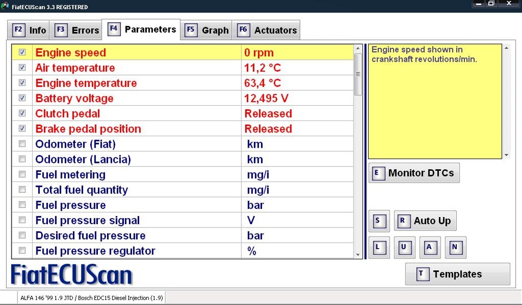Select the Engine speed row label

[71, 53]
